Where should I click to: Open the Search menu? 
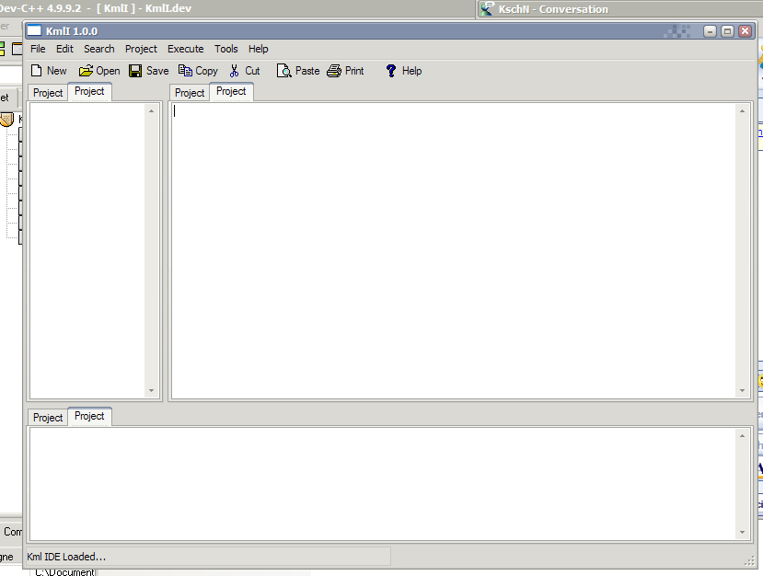(98, 49)
